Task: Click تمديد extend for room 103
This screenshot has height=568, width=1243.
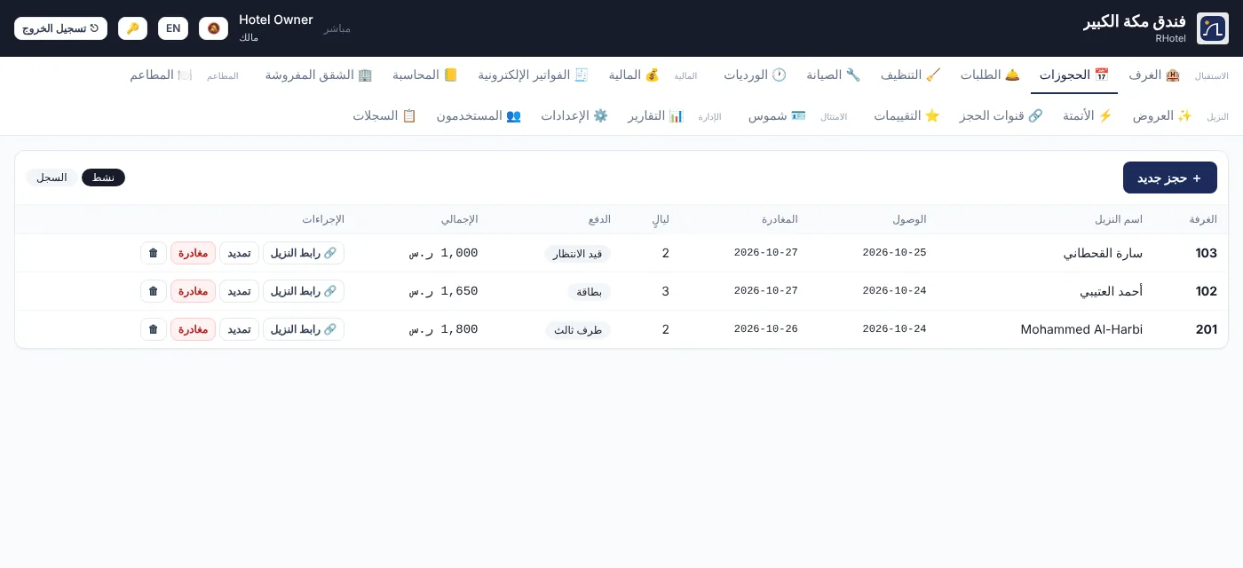Action: 239,253
